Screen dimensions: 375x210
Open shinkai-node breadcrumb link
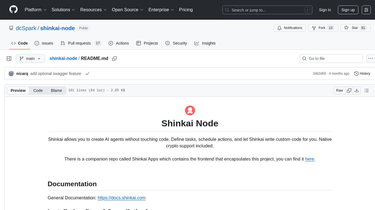click(63, 59)
